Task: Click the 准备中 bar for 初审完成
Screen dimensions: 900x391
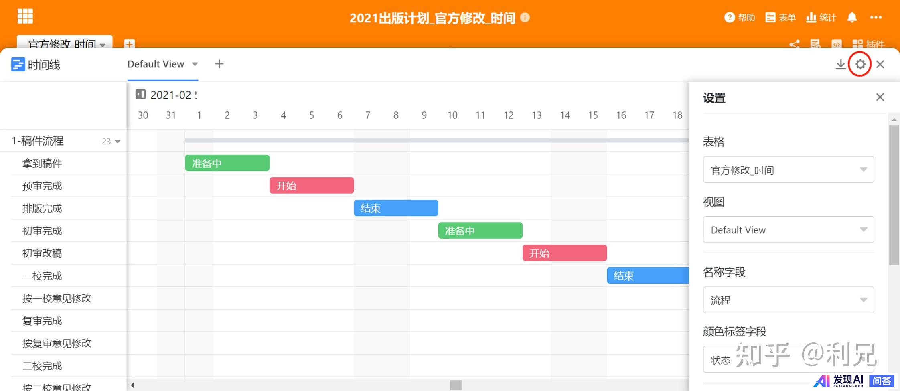Action: (480, 231)
